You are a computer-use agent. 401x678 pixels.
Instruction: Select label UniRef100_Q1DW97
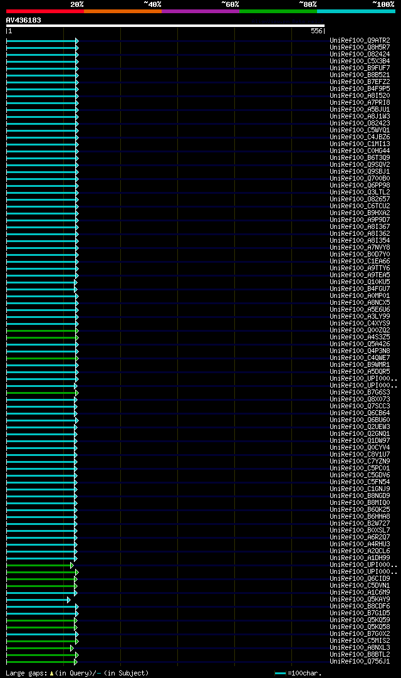[x=360, y=442]
